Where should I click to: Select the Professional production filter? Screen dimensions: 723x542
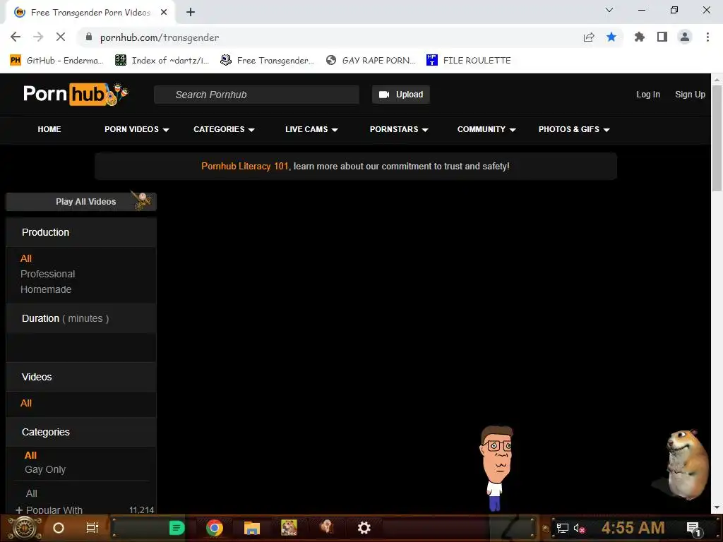[x=47, y=274]
